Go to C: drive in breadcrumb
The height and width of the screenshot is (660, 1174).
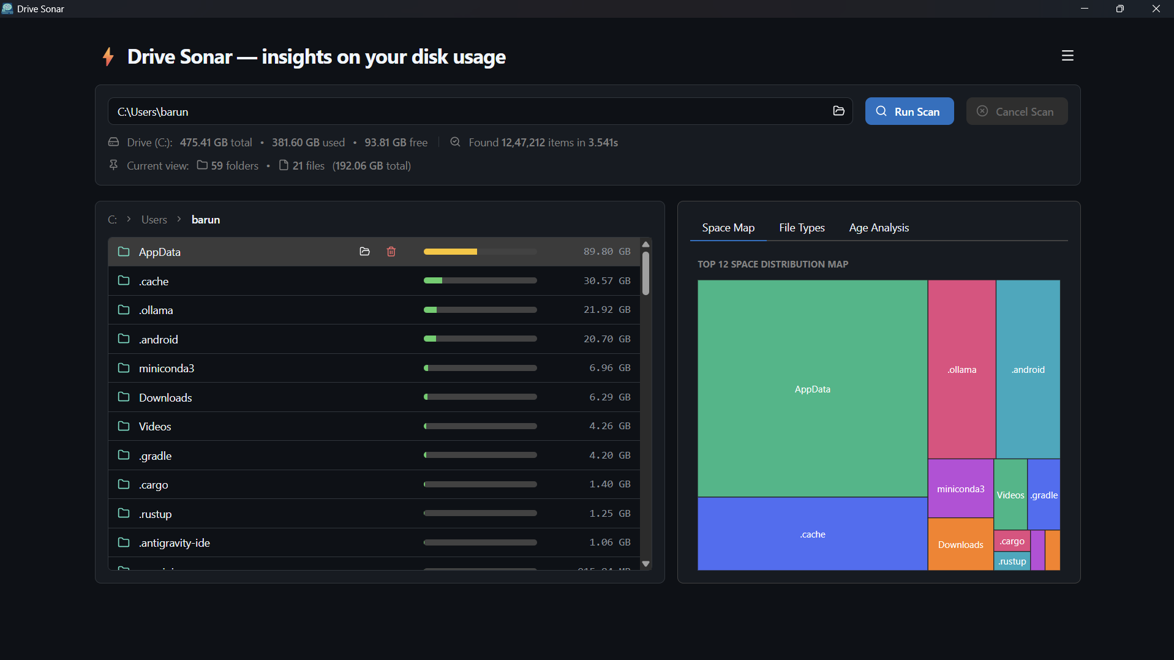click(x=113, y=220)
